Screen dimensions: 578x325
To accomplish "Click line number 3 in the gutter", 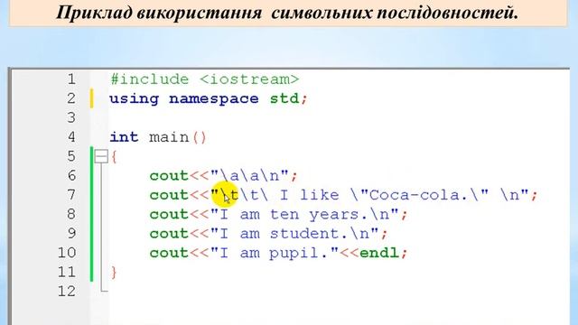I will (x=71, y=118).
